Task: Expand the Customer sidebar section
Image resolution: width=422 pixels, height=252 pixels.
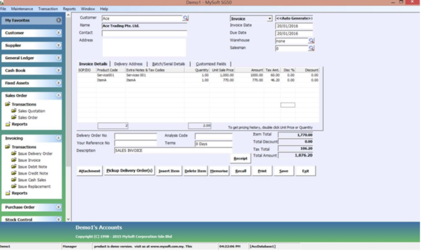Action: [58, 33]
